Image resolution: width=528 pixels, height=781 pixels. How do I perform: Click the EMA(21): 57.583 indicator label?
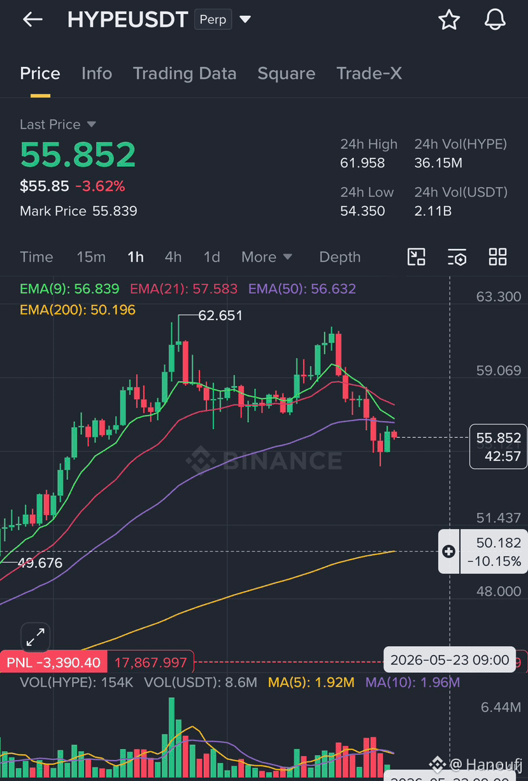pos(183,289)
